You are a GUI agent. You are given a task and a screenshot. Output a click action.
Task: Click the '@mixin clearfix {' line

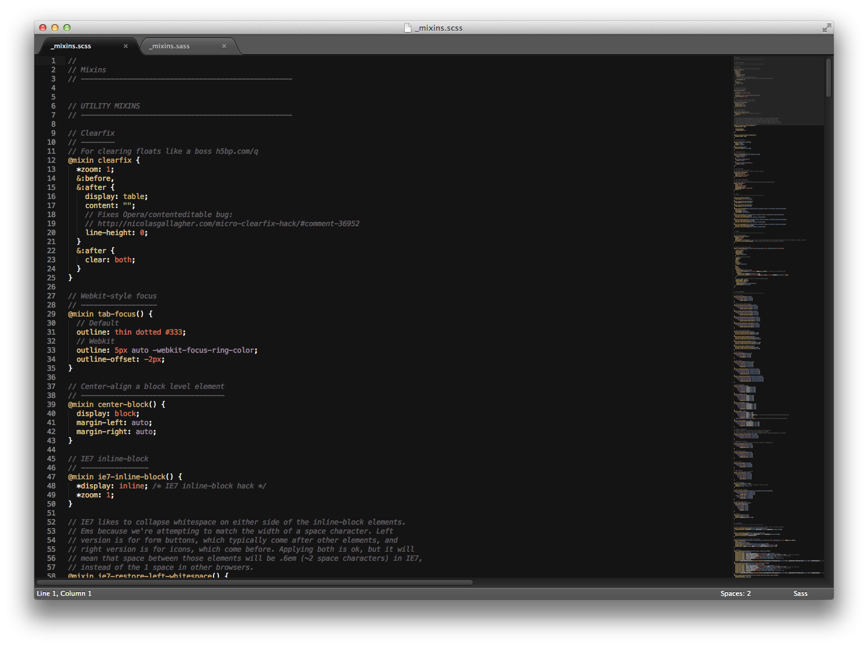point(104,160)
